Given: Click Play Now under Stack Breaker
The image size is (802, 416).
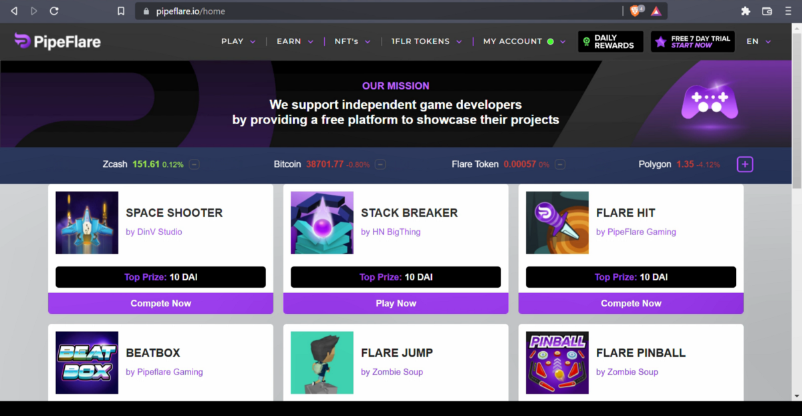Looking at the screenshot, I should (396, 303).
